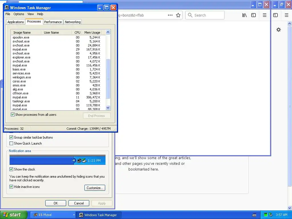Select the taskmgr.exe process row

pos(58,101)
